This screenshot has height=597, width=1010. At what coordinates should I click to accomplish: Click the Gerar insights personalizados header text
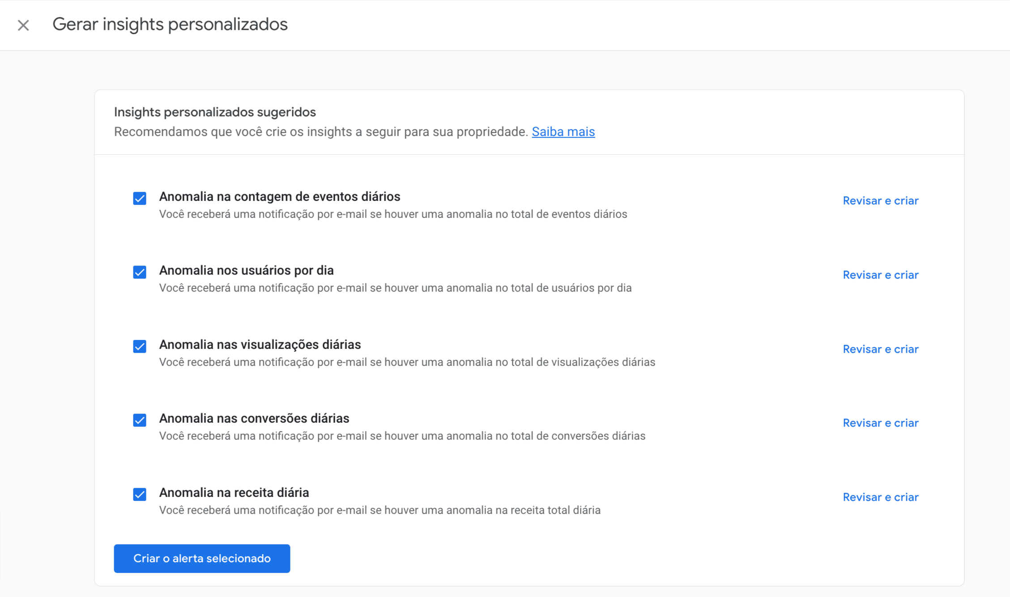(x=170, y=25)
